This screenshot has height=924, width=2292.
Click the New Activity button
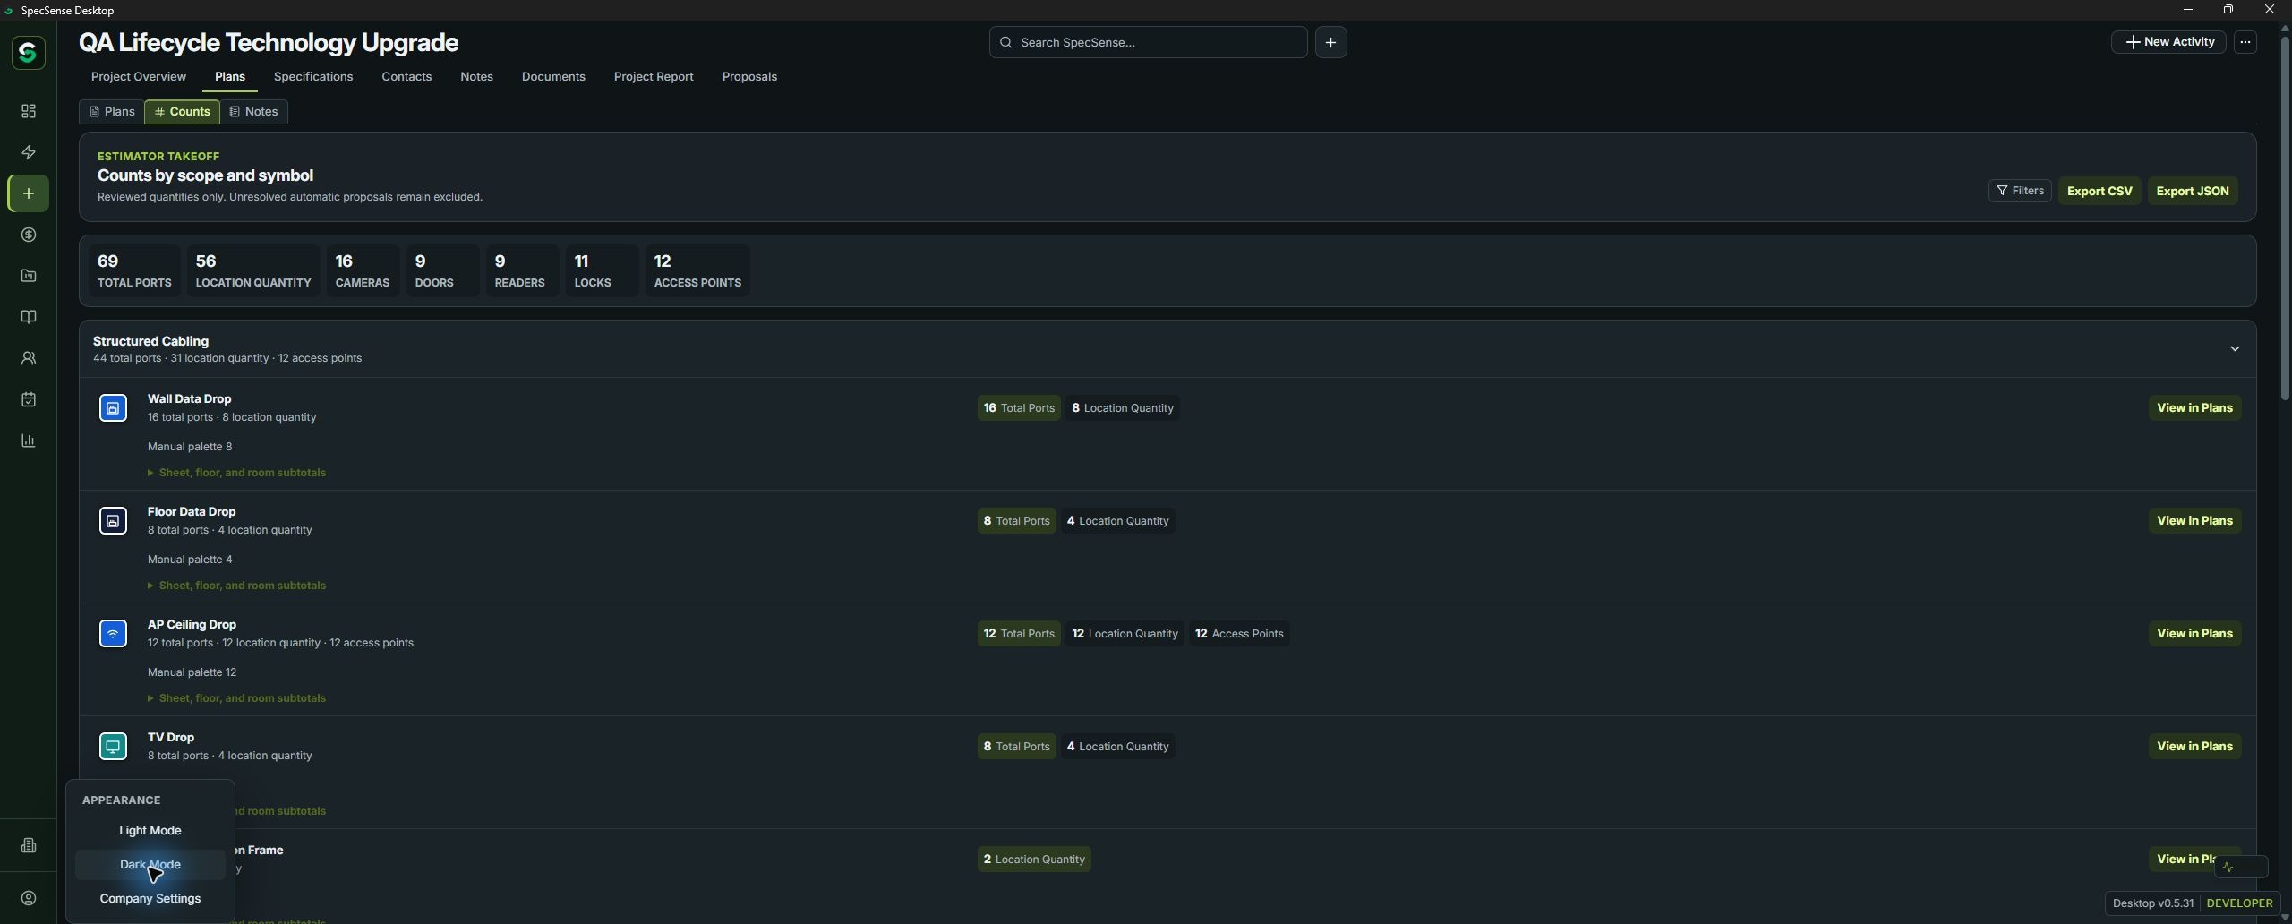click(x=2168, y=42)
